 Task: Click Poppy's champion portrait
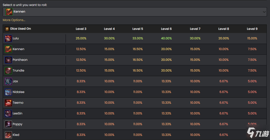[x=8, y=124]
